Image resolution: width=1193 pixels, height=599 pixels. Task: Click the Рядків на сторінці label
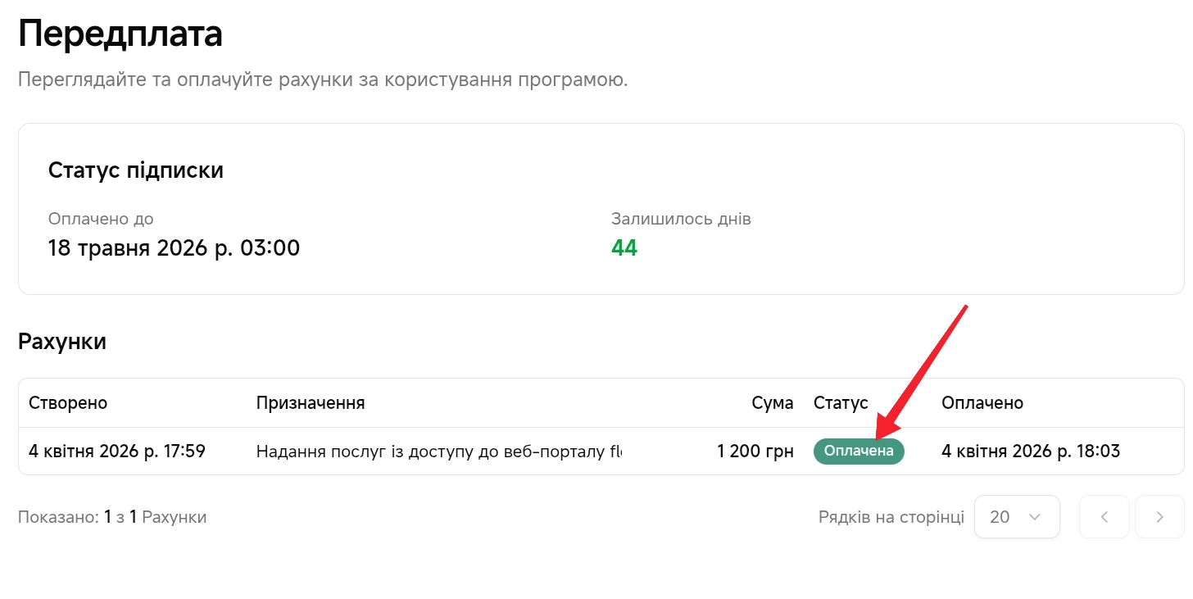891,517
